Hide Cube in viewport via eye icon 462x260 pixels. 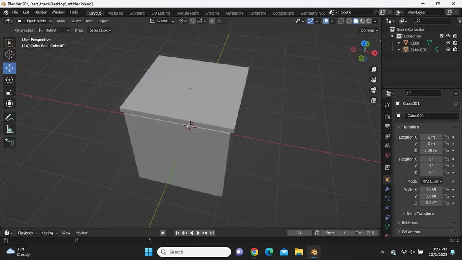tap(448, 43)
